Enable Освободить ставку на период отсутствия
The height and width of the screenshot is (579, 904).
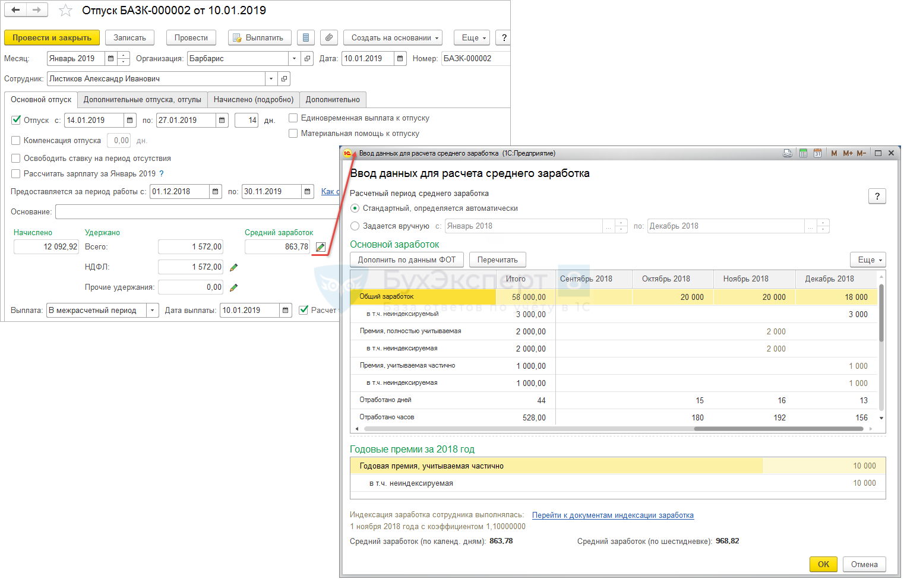click(x=16, y=159)
